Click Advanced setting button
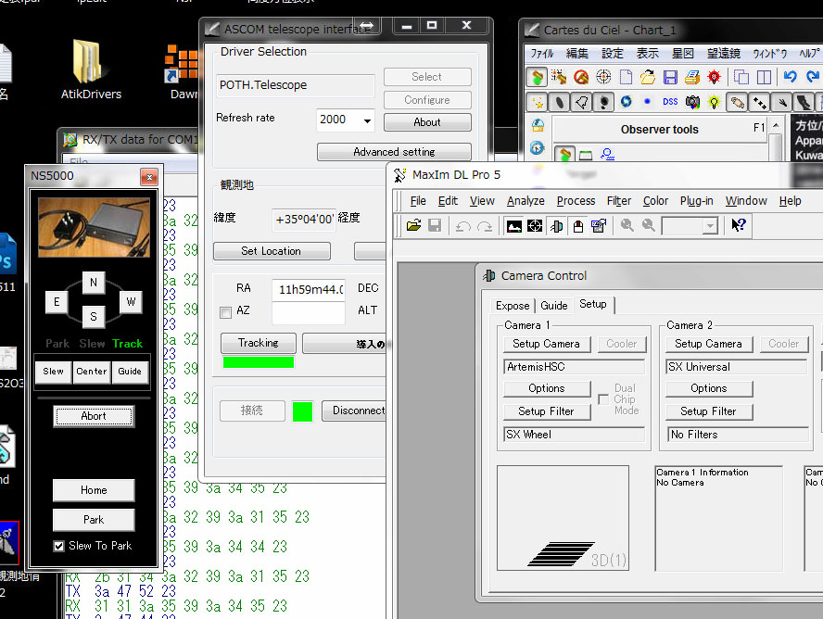This screenshot has height=619, width=823. click(x=394, y=152)
